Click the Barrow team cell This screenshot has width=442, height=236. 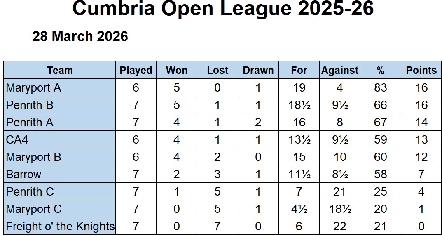click(x=59, y=174)
